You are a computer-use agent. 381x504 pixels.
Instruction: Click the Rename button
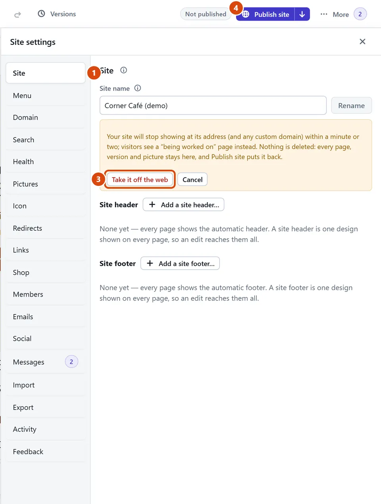point(351,106)
